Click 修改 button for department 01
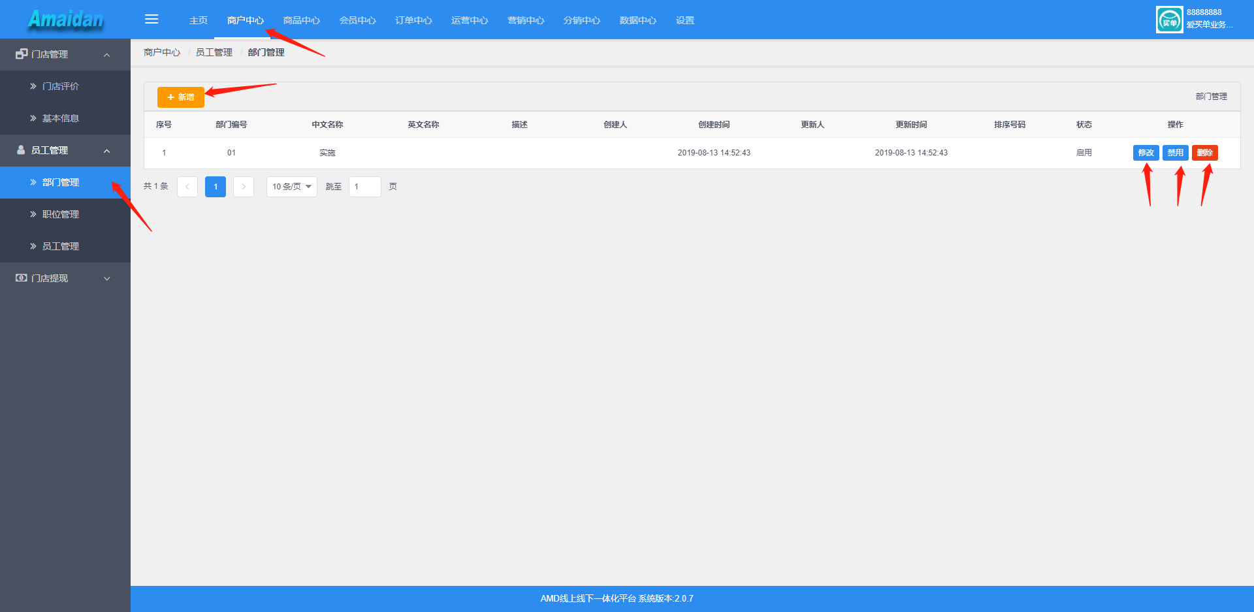This screenshot has width=1254, height=612. 1146,153
